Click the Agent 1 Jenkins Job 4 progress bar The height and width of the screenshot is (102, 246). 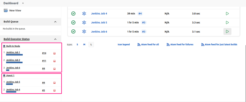11,92
